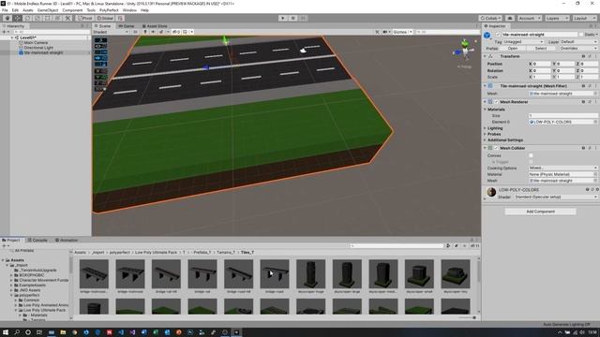
Task: Enable the Convex checkbox
Action: (531, 156)
